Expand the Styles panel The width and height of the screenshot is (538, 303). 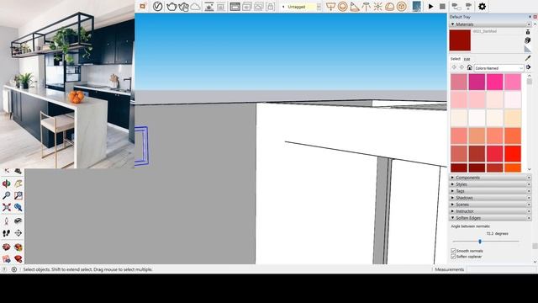click(x=490, y=184)
